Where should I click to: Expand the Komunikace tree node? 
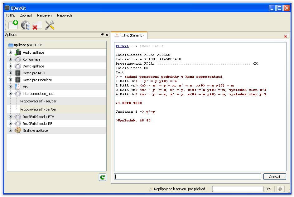11,59
